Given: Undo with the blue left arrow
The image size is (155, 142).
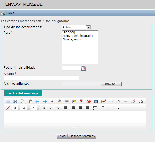Looking at the screenshot, I should pyautogui.click(x=37, y=101).
